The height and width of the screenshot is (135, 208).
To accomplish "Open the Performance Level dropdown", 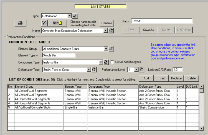I will click(x=136, y=69).
